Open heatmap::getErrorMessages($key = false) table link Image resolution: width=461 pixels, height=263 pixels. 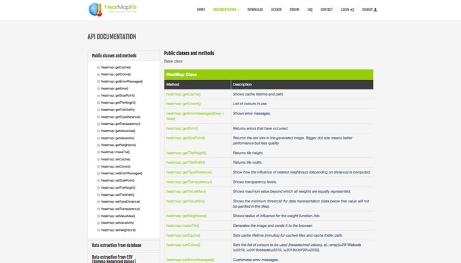coord(195,116)
